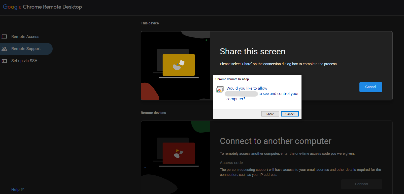404x194 pixels.
Task: Click the Chrome Remote Desktop dialog icon
Action: pyautogui.click(x=220, y=89)
